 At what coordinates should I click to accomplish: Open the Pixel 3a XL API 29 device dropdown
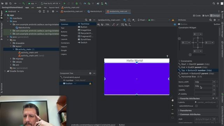[50, 3]
